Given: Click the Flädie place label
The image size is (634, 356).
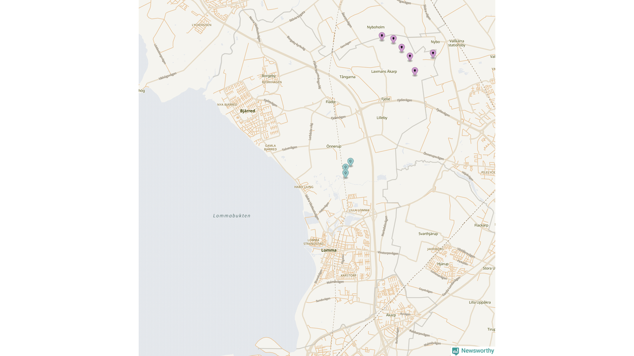Looking at the screenshot, I should coord(331,102).
